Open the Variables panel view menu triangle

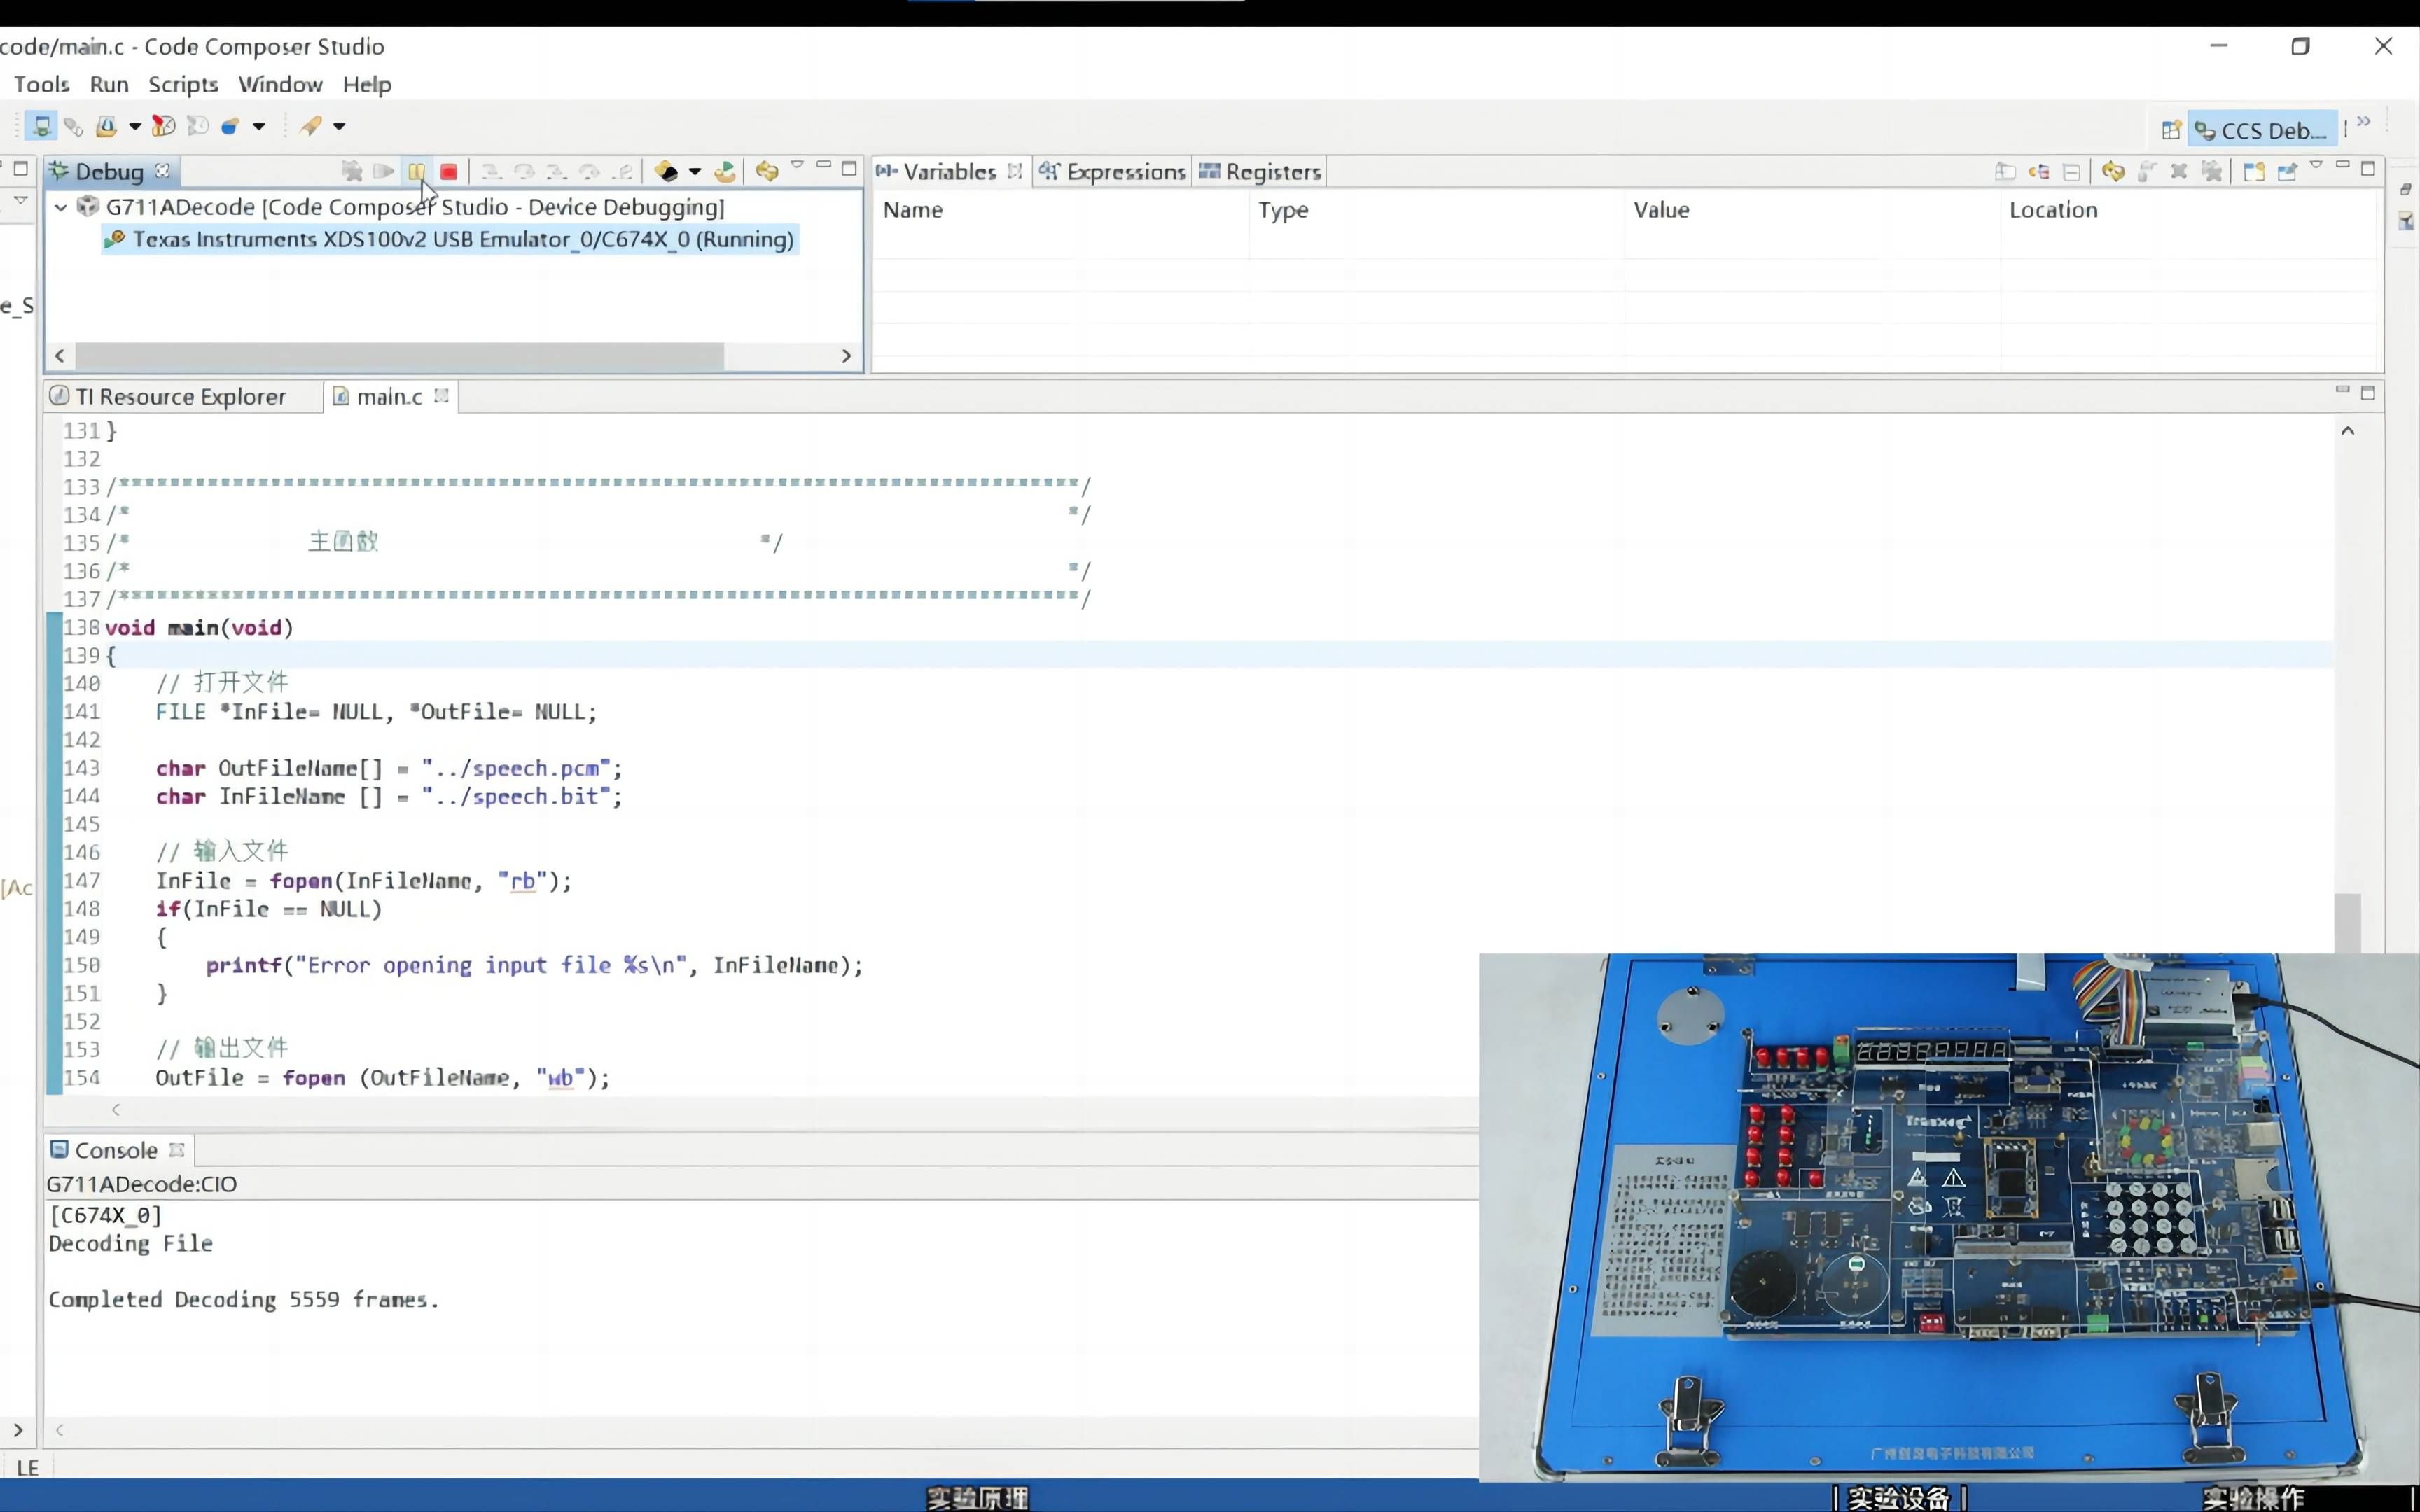pos(2316,166)
